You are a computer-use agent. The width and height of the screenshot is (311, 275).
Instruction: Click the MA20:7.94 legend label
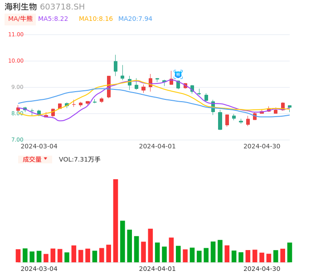[135, 19]
